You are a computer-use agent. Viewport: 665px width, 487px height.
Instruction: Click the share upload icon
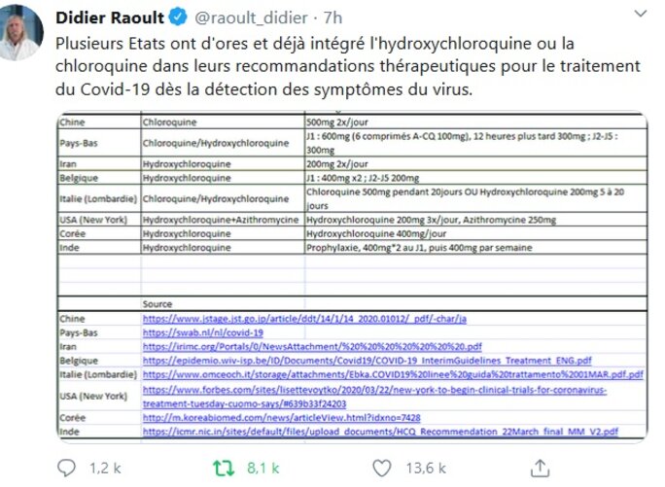coord(539,467)
